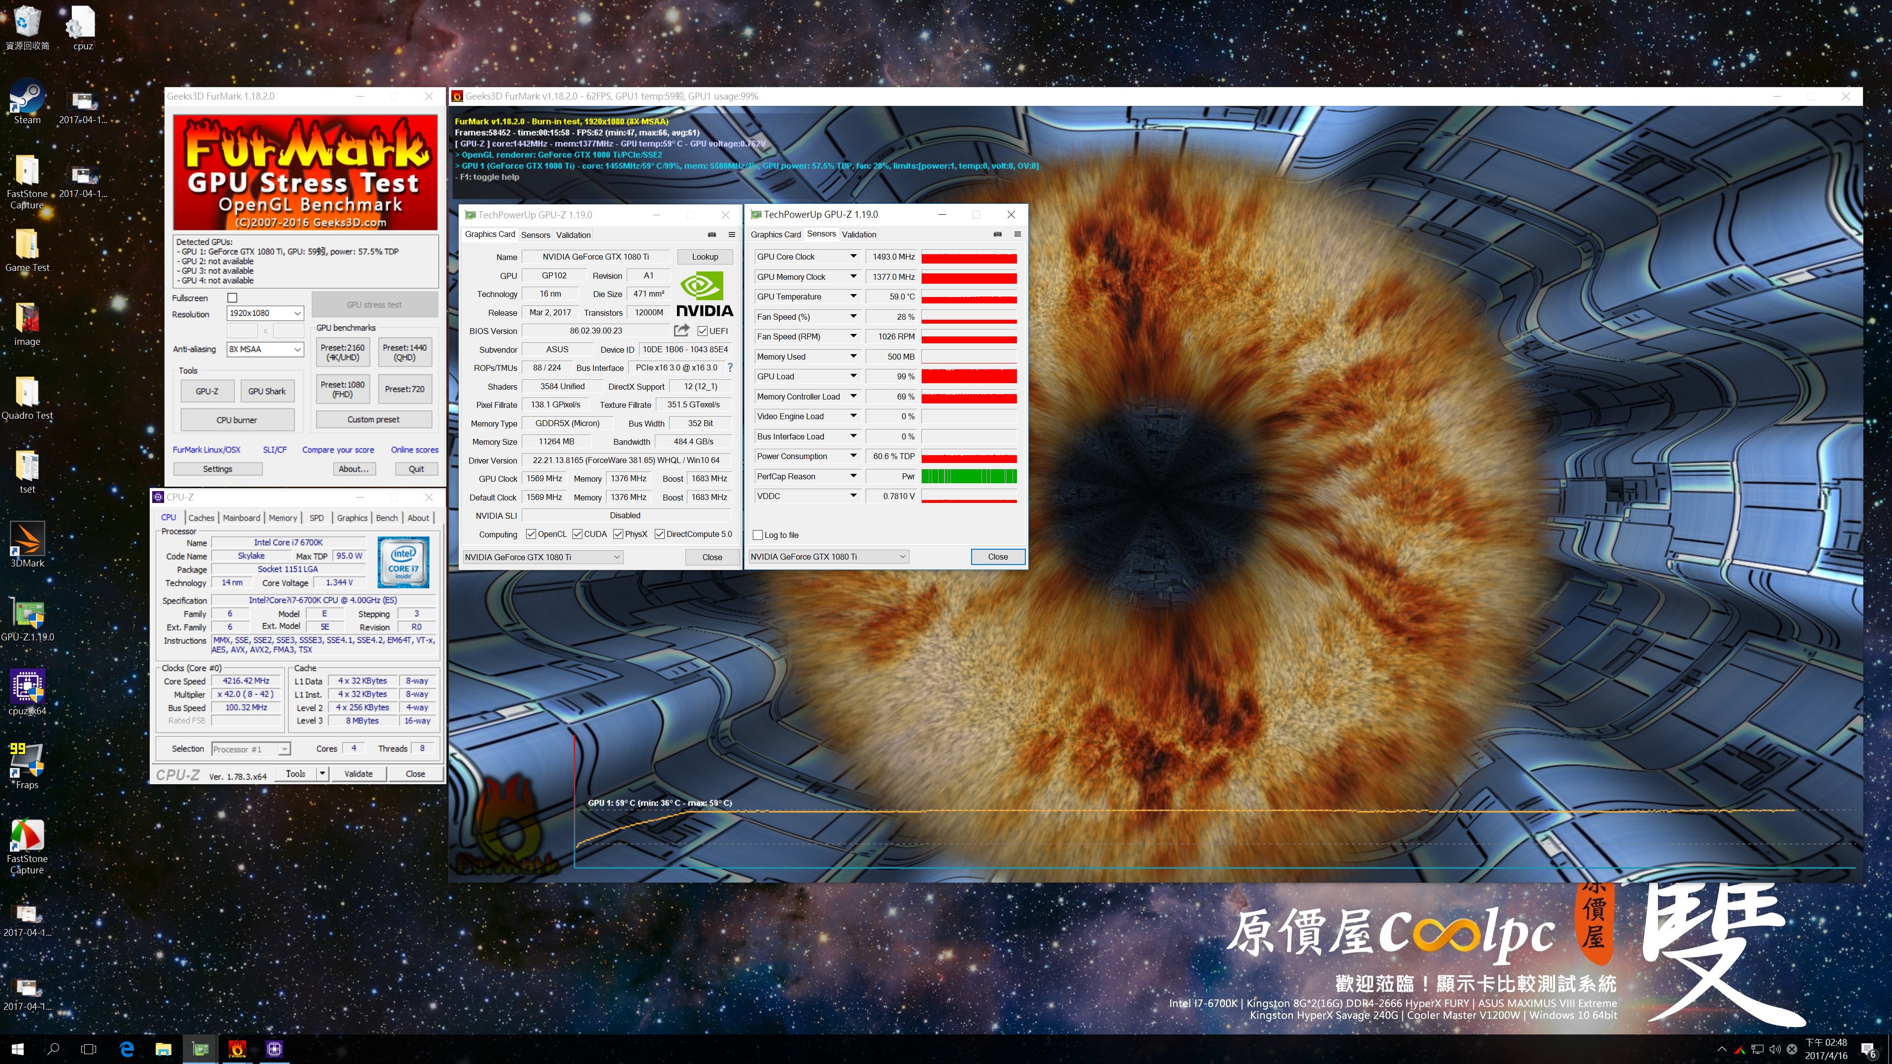Click the Validate button in CPU-Z
The image size is (1892, 1064).
tap(358, 773)
